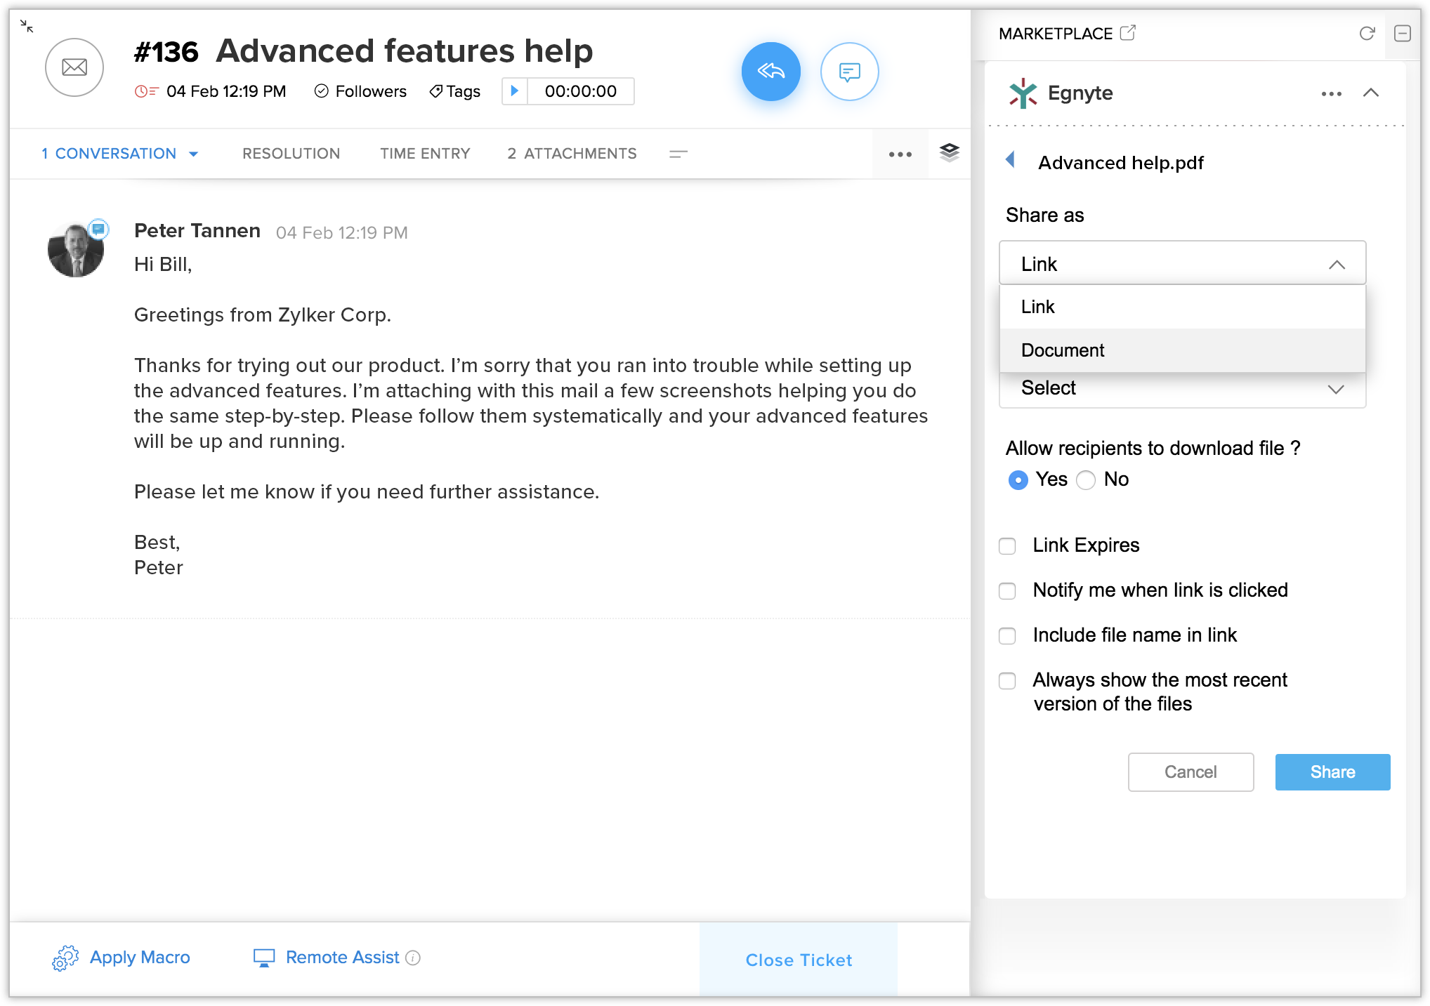The image size is (1430, 1006).
Task: Open Marketplace in external window icon
Action: (x=1127, y=33)
